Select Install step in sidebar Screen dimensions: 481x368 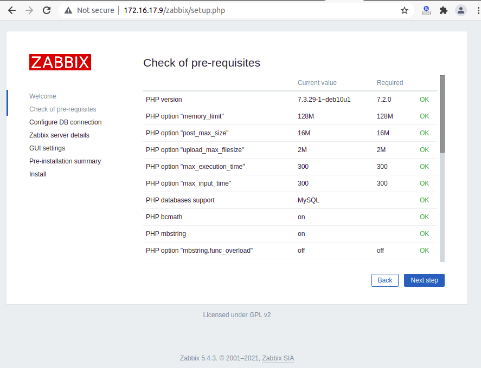[x=38, y=174]
